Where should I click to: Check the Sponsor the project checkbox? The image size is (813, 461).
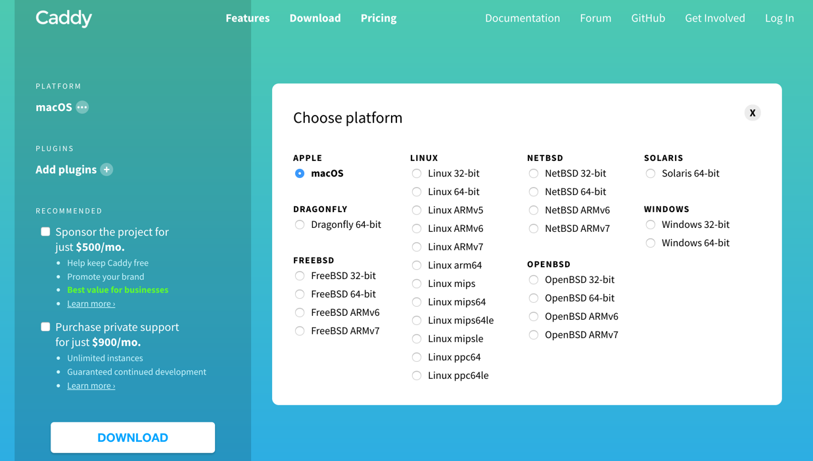(45, 232)
